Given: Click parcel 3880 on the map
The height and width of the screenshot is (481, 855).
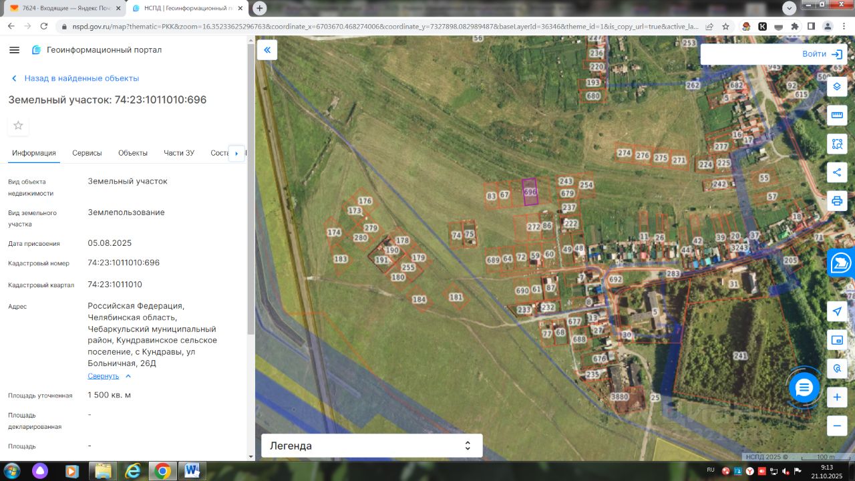Looking at the screenshot, I should [620, 397].
